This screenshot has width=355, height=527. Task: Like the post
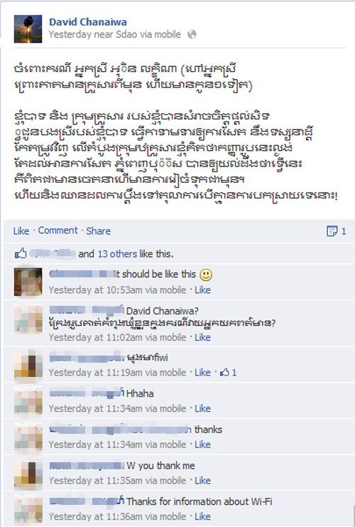coord(21,231)
